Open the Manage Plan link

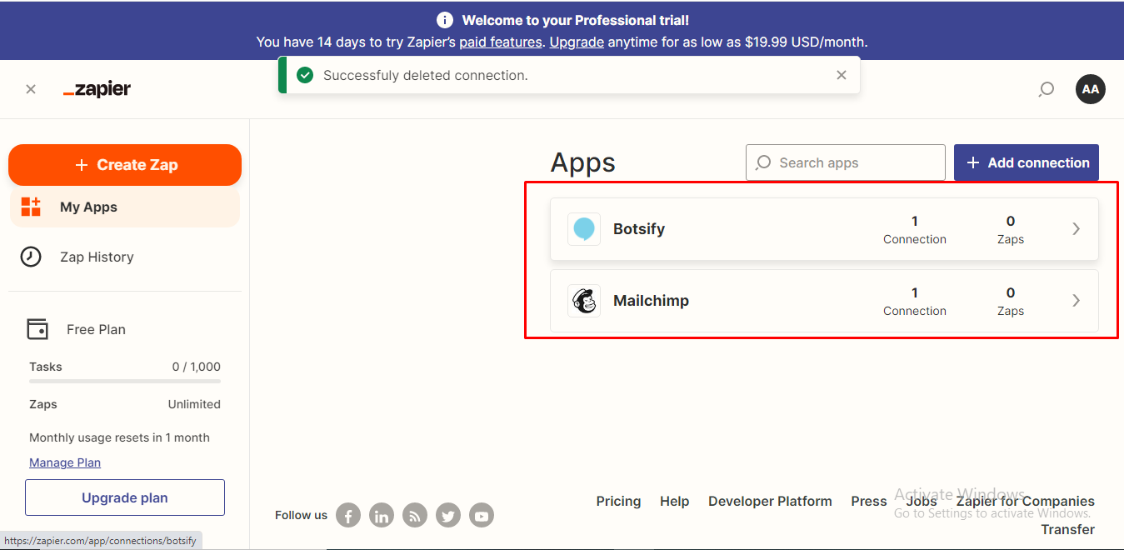[x=65, y=462]
